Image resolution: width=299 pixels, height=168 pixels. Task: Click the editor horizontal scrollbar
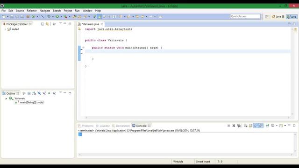click(187, 118)
